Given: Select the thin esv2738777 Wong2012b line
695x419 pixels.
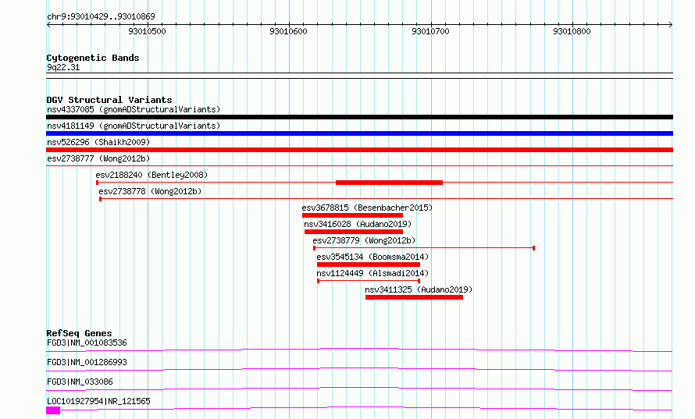Looking at the screenshot, I should click(x=359, y=166).
